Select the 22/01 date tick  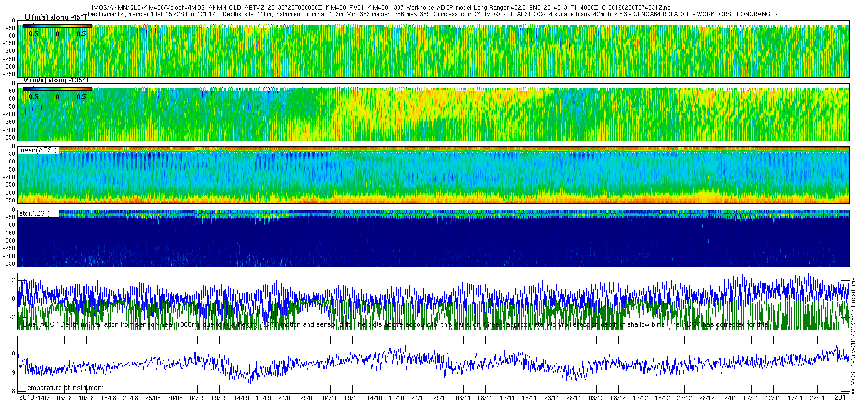[817, 398]
